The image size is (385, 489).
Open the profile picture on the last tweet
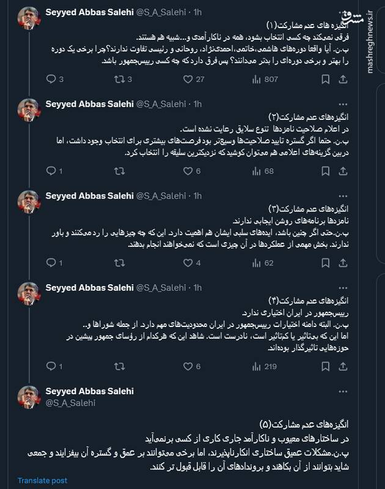30,397
